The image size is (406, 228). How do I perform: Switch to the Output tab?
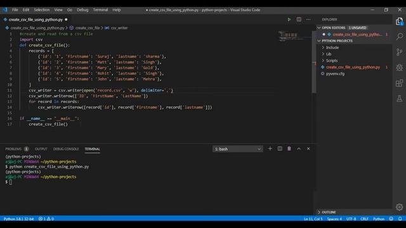click(41, 149)
